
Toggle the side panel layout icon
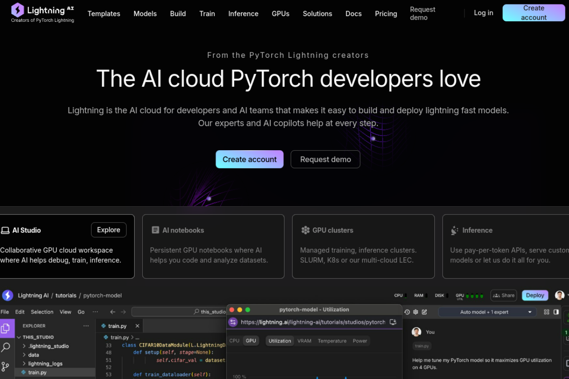[x=556, y=312]
